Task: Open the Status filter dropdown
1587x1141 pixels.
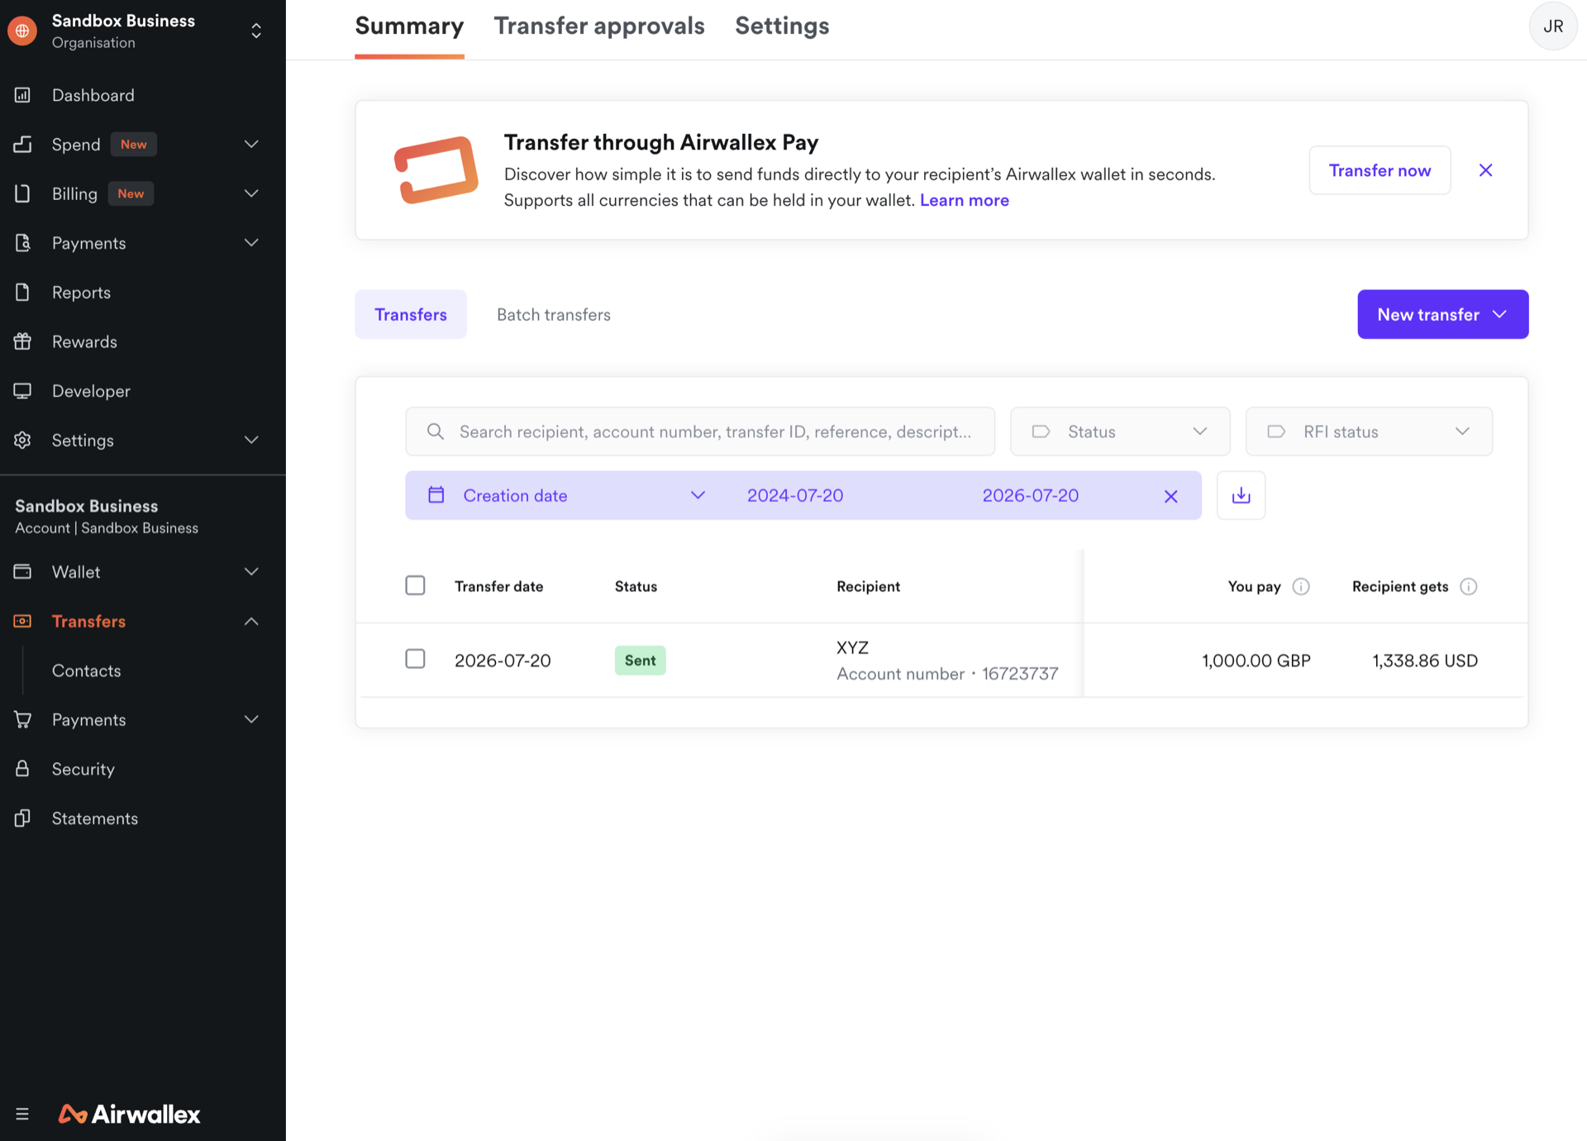Action: pos(1120,432)
